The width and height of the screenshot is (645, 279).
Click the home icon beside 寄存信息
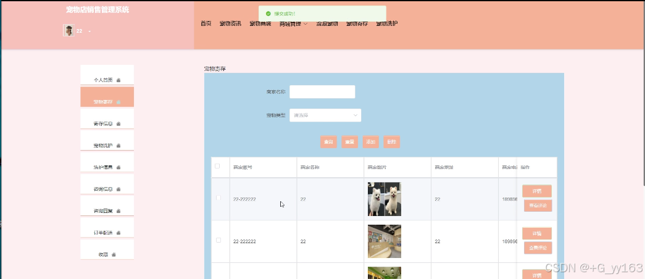pos(119,124)
